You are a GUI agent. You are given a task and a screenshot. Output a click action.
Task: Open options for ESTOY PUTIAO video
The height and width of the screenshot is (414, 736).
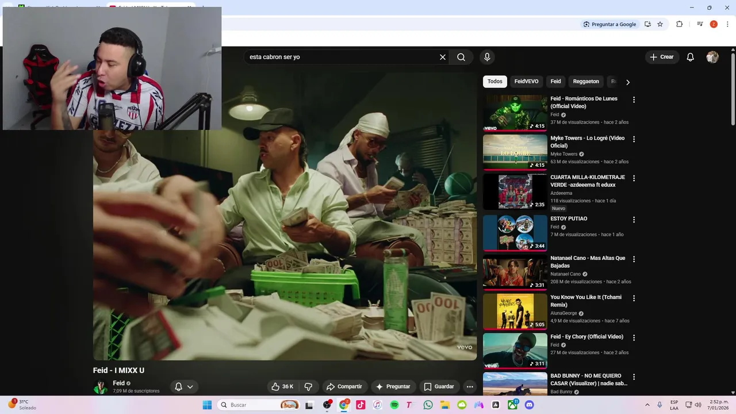634,220
